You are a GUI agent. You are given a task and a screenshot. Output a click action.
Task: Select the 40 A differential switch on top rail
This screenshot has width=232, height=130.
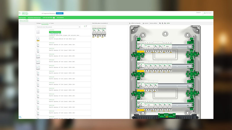pos(141,47)
